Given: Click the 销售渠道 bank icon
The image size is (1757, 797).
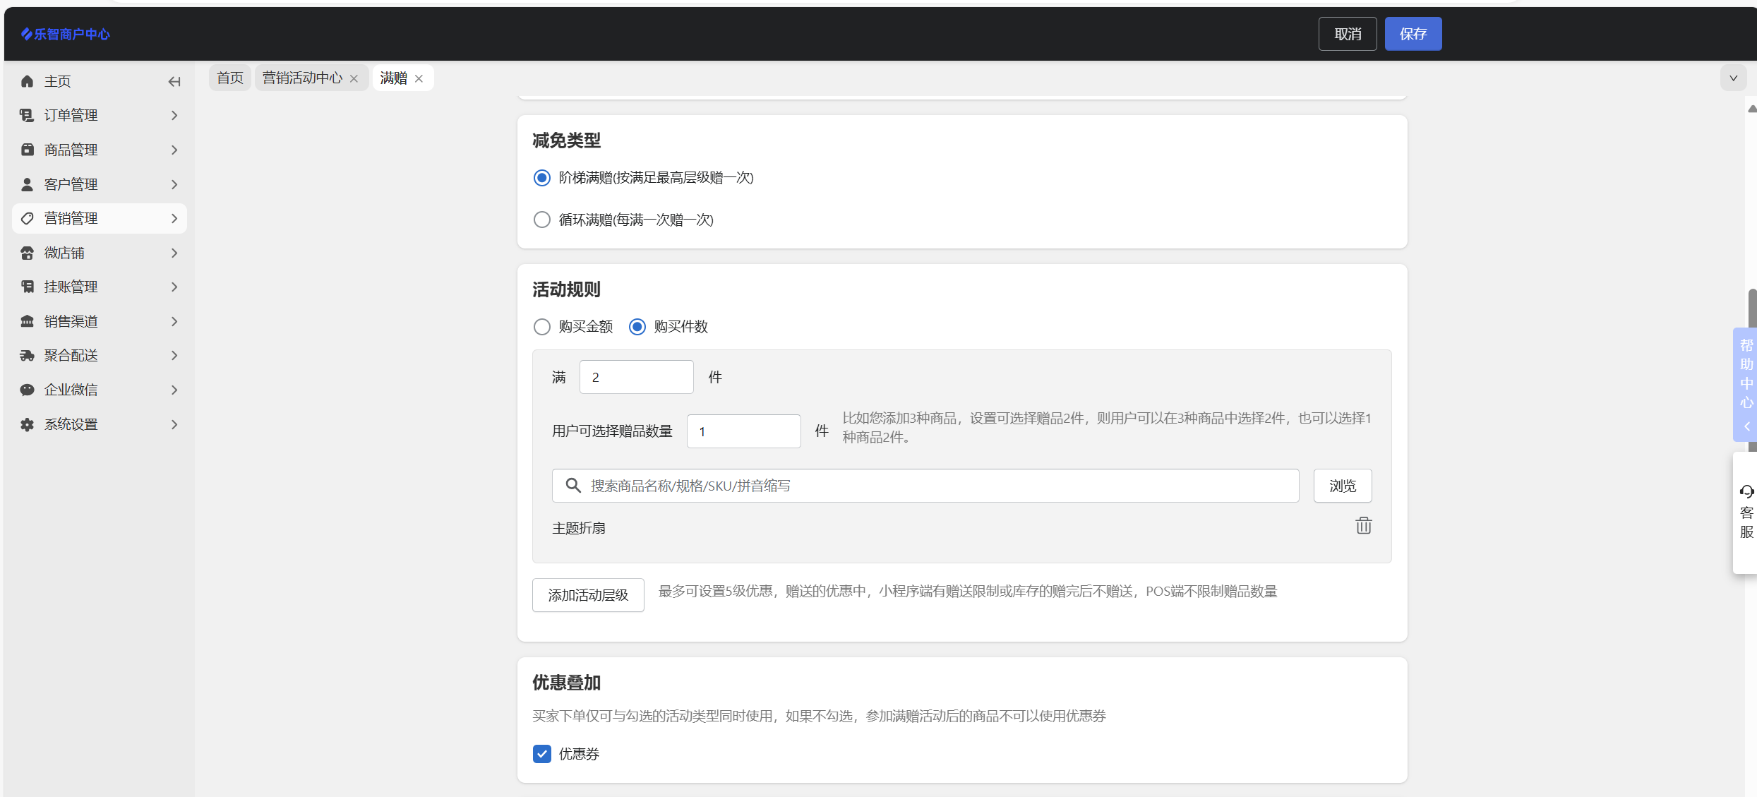Looking at the screenshot, I should click(x=27, y=321).
